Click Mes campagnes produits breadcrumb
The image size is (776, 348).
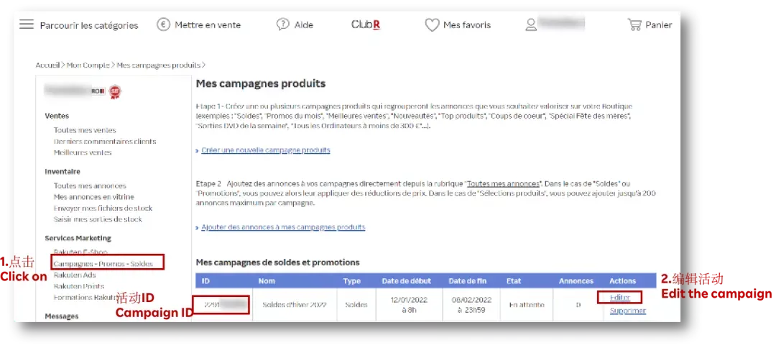pyautogui.click(x=158, y=65)
